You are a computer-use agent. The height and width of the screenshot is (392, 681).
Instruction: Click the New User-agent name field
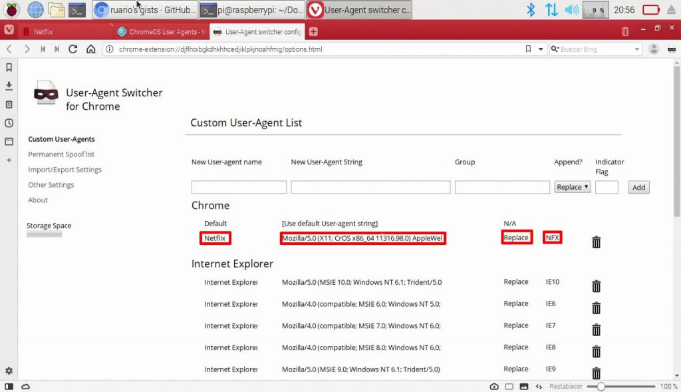(239, 187)
